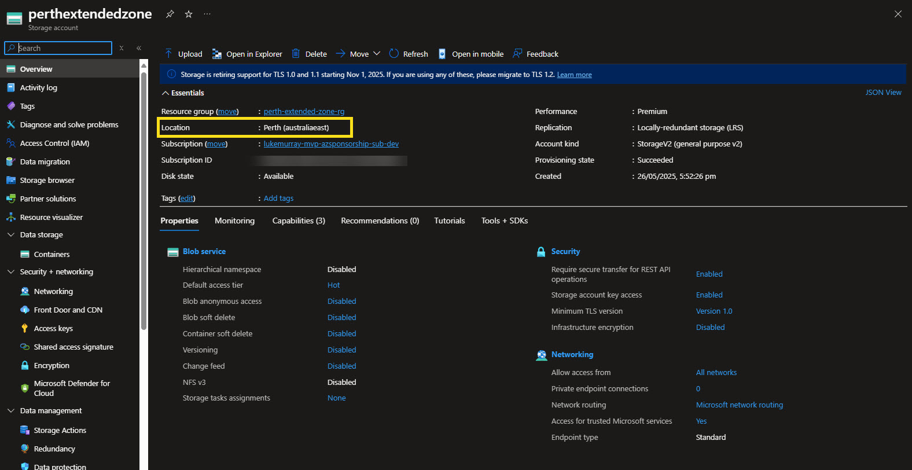This screenshot has width=912, height=470.
Task: Click the Microsoft Defender for Cloud shield icon
Action: (x=24, y=388)
